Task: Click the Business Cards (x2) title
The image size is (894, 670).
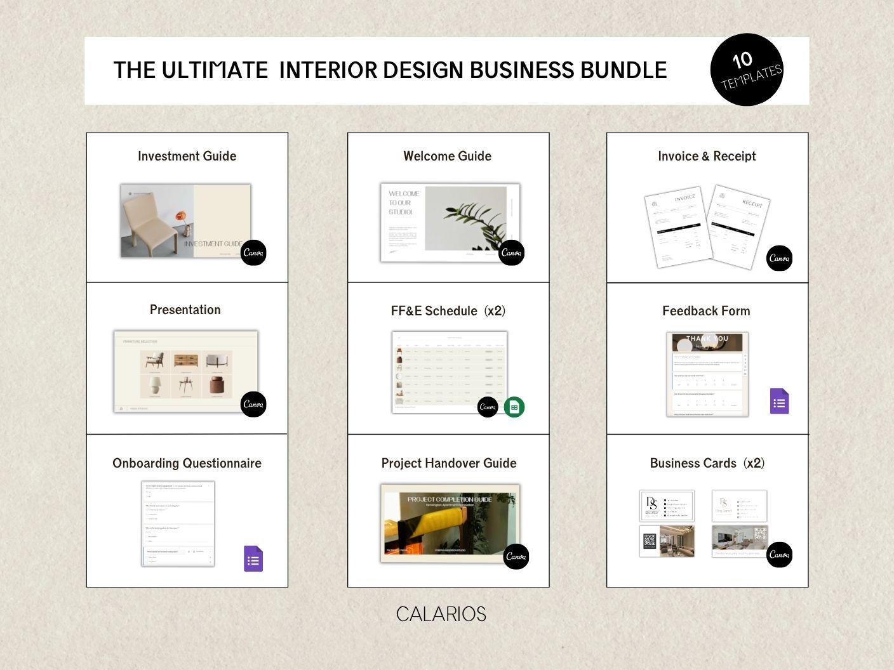Action: [707, 463]
